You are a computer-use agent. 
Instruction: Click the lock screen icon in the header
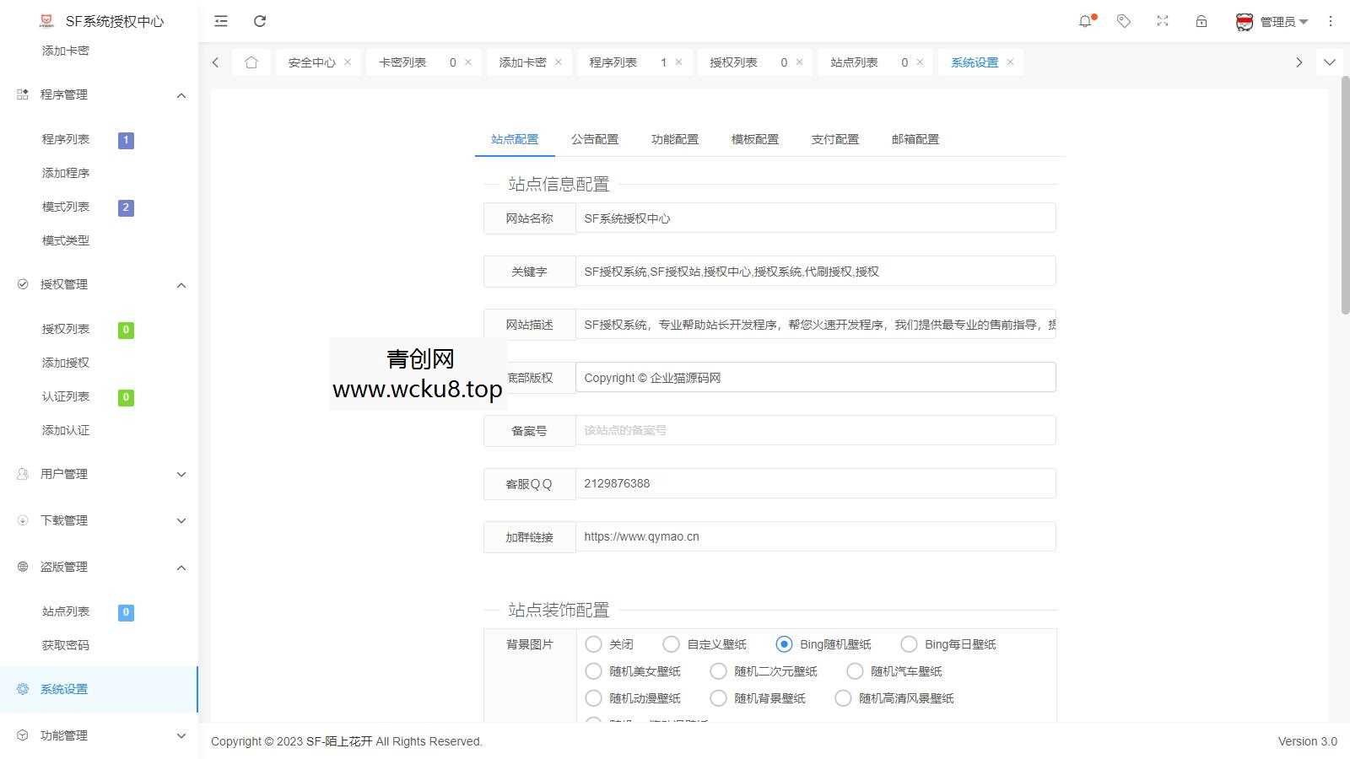coord(1200,21)
